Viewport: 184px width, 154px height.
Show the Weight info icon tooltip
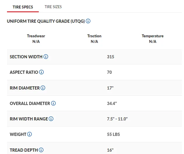[x=29, y=134]
